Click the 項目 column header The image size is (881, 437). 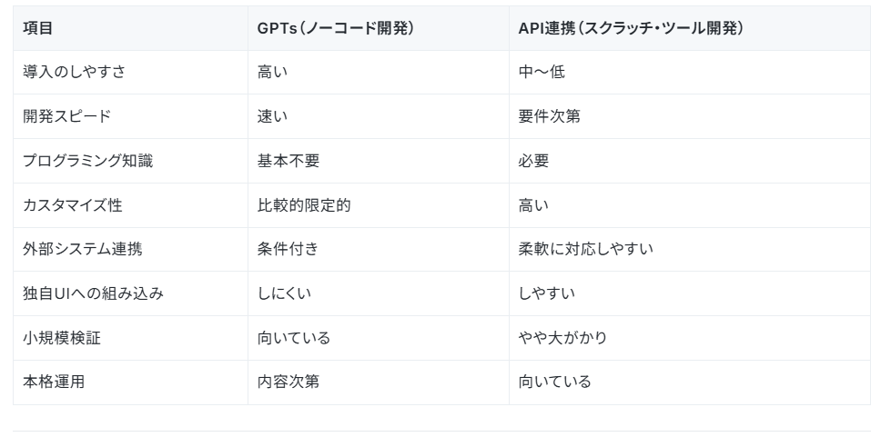click(x=130, y=28)
